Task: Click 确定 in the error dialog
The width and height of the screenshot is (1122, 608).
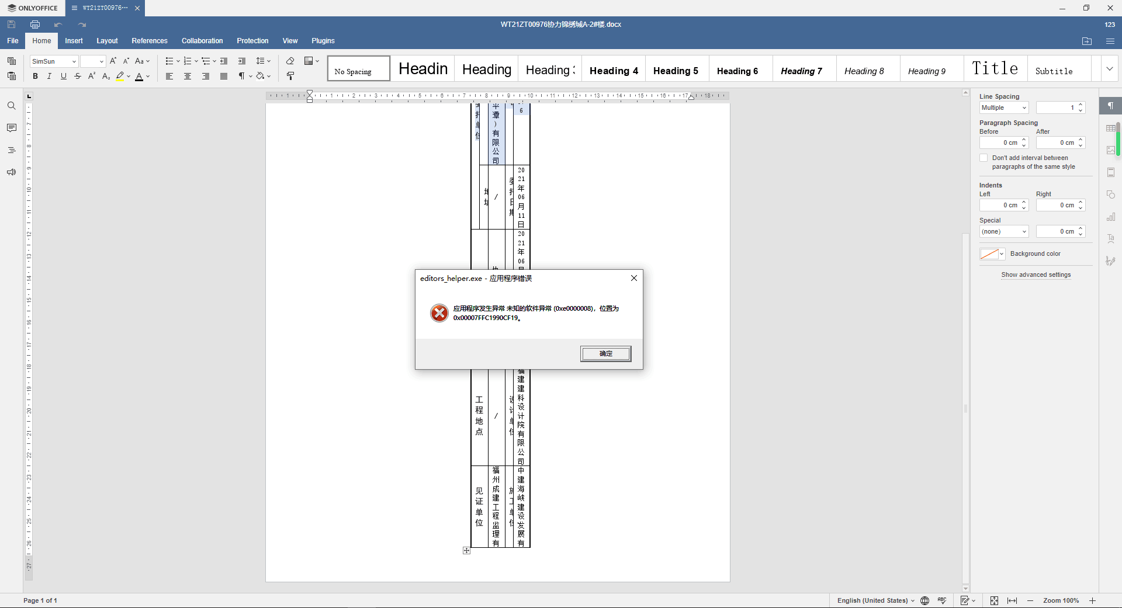Action: (605, 353)
